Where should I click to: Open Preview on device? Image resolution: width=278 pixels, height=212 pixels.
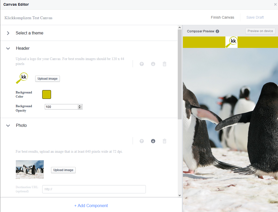coord(260,31)
